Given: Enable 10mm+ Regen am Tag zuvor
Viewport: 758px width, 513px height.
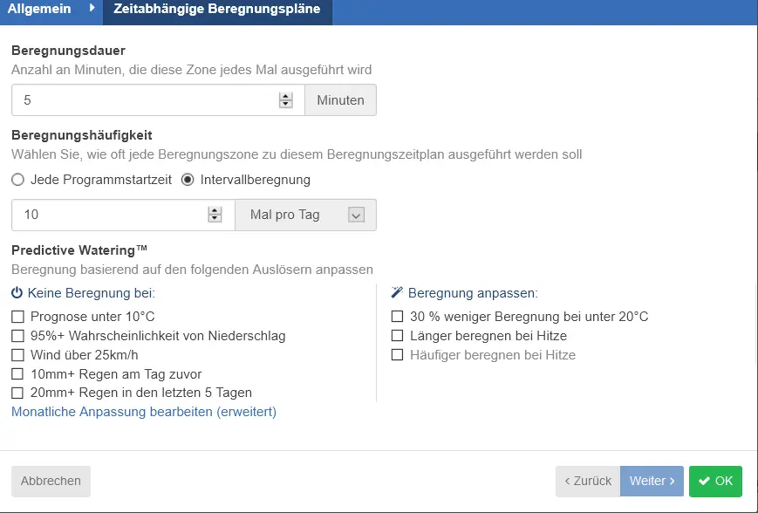Looking at the screenshot, I should point(17,374).
